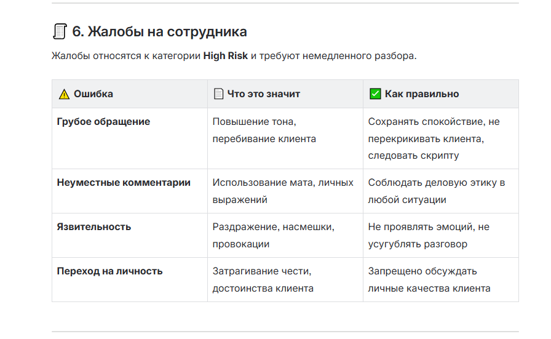Click the cell "Раздражение, насмешки, провокации"
This screenshot has height=339, width=551.
coord(273,236)
